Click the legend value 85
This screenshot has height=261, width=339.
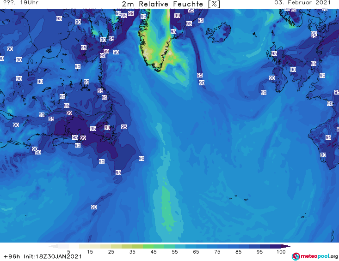[239, 252]
